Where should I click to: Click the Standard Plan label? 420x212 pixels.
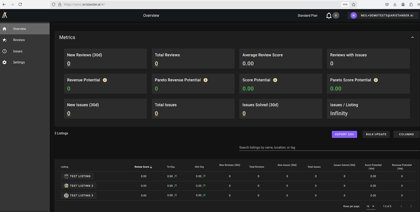coord(307,15)
